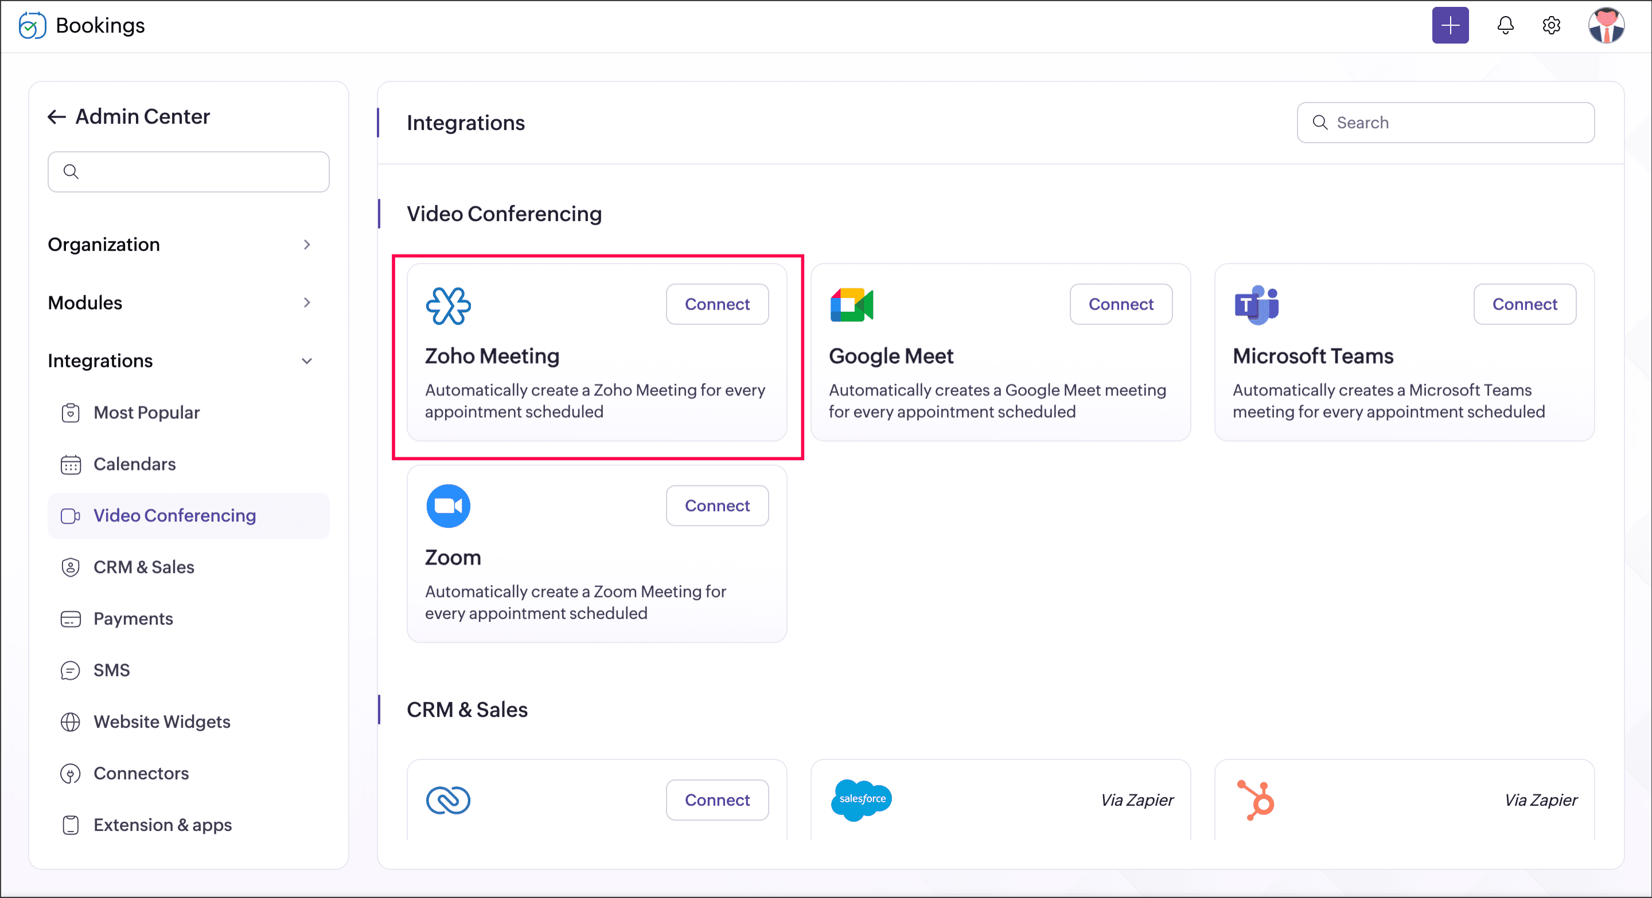Screen dimensions: 1652x898
Task: Go back via Admin Center arrow
Action: pyautogui.click(x=57, y=116)
